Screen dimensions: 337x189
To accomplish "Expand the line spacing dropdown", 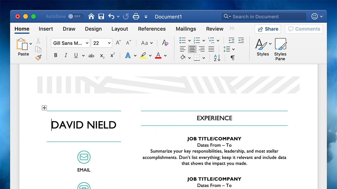I will pyautogui.click(x=233, y=49).
